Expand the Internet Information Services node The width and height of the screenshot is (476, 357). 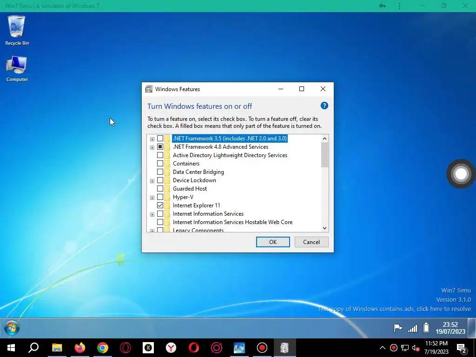152,214
